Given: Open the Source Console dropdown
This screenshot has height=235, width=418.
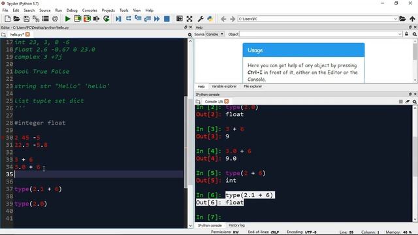Looking at the screenshot, I should click(x=215, y=34).
